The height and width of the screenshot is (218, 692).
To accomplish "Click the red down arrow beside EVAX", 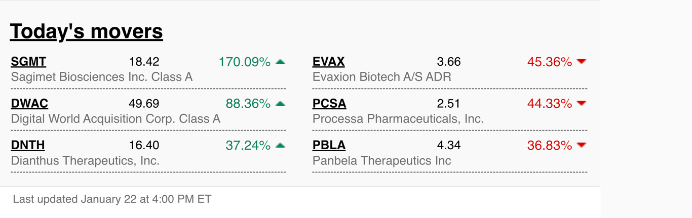I will click(582, 62).
